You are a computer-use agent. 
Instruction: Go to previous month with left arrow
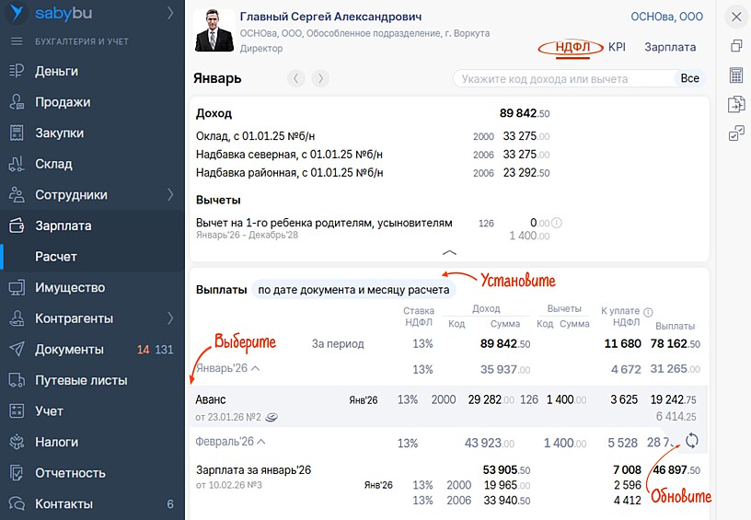pyautogui.click(x=296, y=78)
